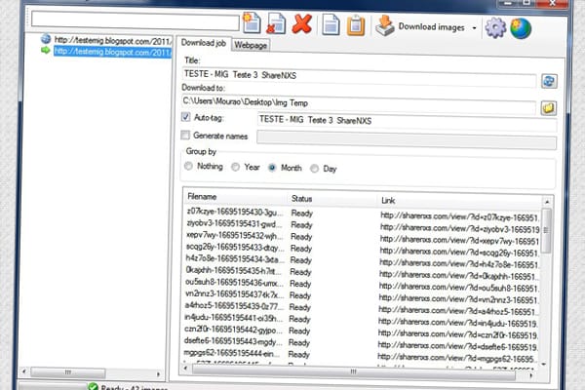Select the first testemig.blogspot.com tree entry
585x390 pixels.
113,41
